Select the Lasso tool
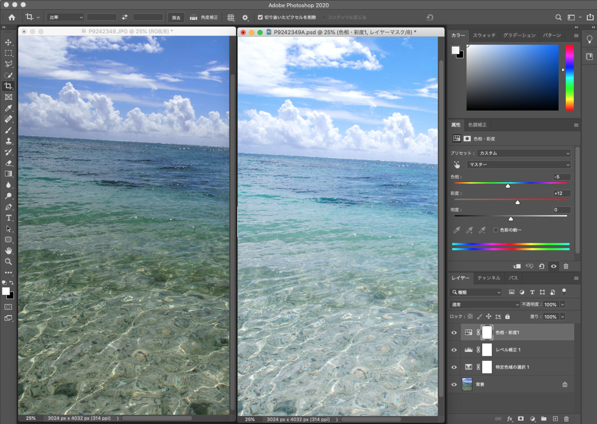 (x=8, y=64)
